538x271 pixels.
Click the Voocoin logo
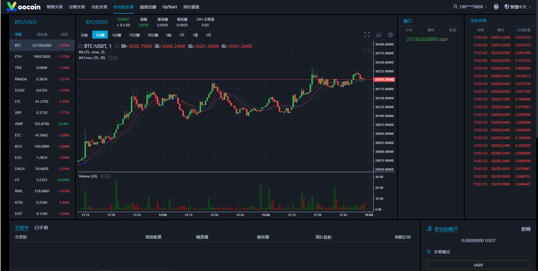coord(23,7)
